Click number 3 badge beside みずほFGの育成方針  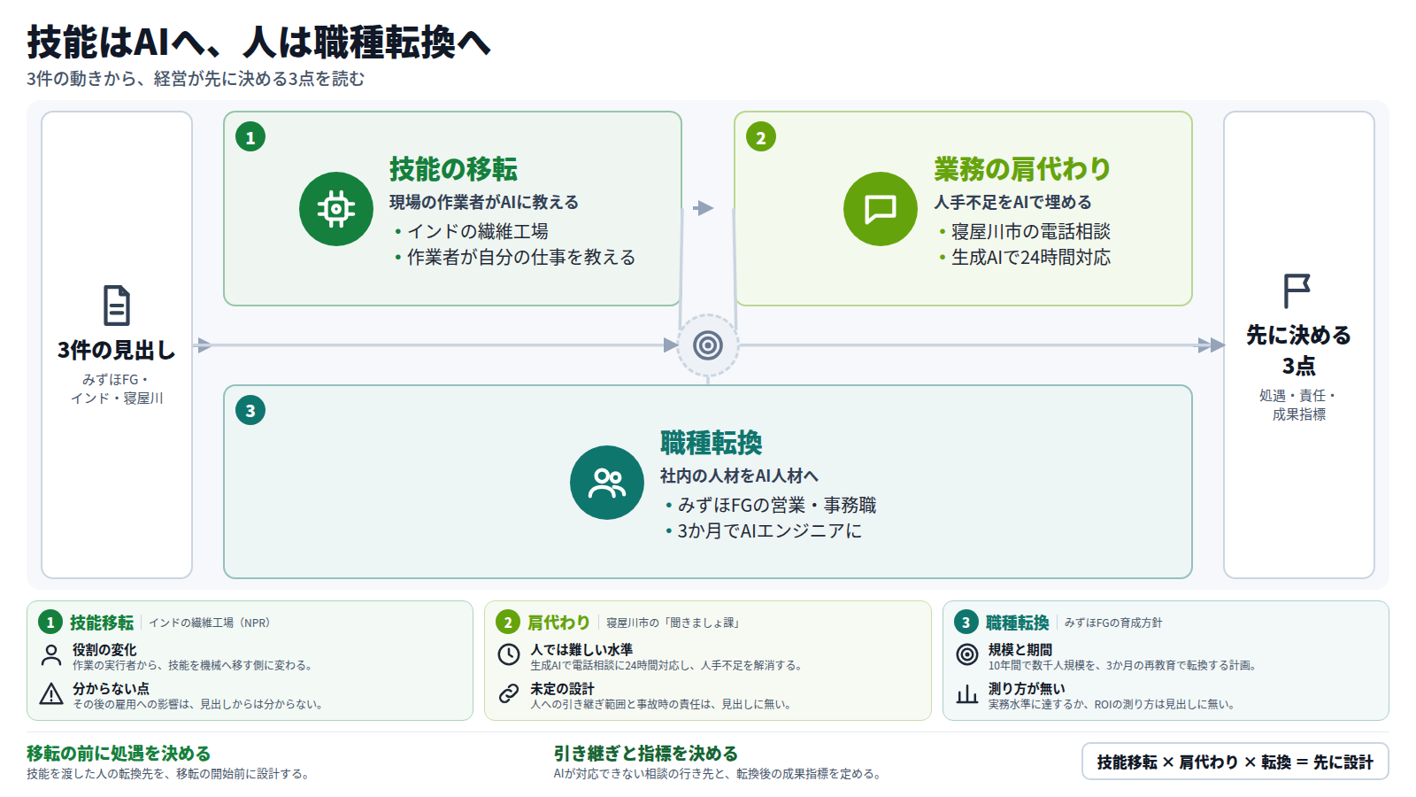[x=966, y=623]
